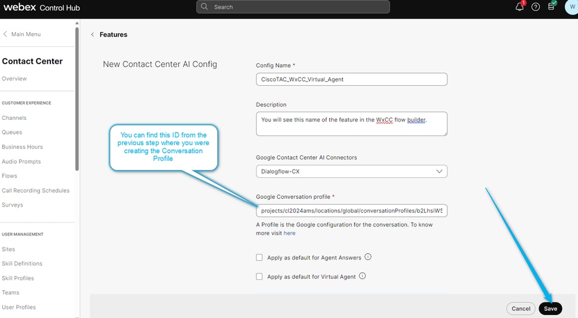Save the AI config
This screenshot has width=578, height=318.
pos(550,308)
